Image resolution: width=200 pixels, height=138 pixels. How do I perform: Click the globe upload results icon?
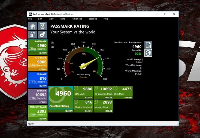tap(148, 53)
